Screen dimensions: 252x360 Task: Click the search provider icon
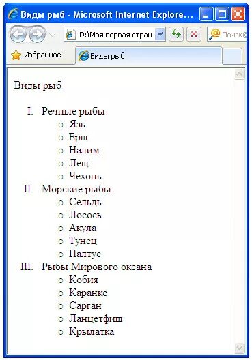214,34
